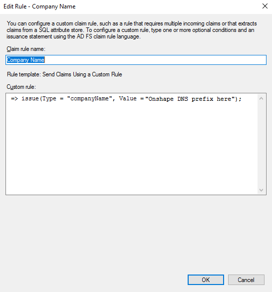The height and width of the screenshot is (292, 272).
Task: Focus the Claim rule name input field
Action: click(x=136, y=60)
